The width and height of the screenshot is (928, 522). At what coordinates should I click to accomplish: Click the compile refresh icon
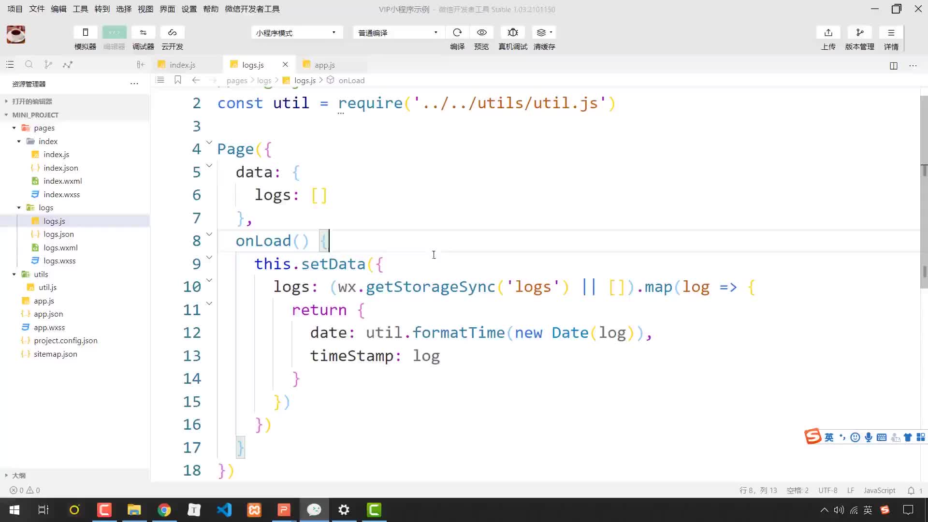[x=457, y=32]
